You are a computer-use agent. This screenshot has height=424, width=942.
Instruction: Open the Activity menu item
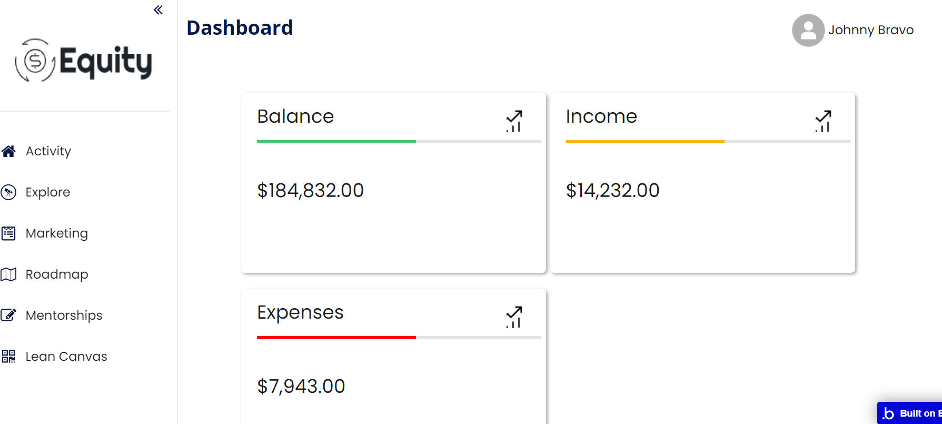(48, 151)
